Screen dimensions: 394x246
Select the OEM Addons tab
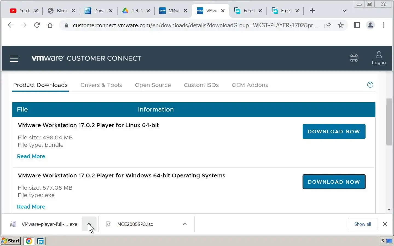[250, 85]
